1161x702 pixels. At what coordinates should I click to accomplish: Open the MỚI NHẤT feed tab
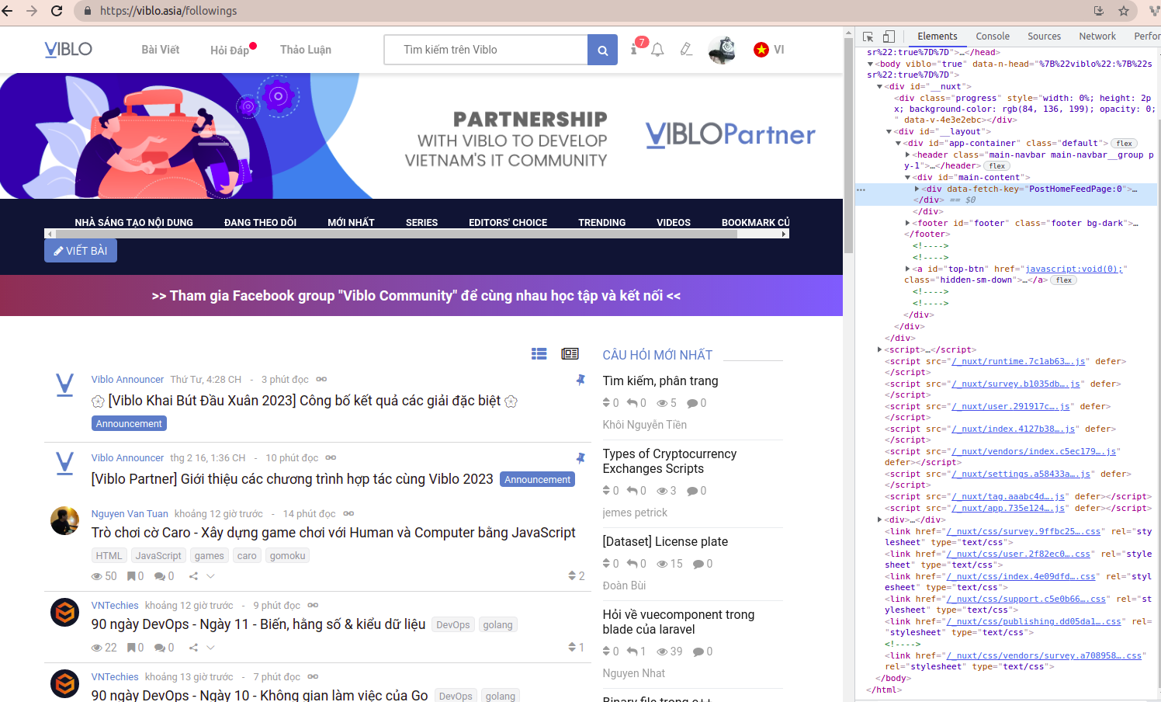(x=351, y=223)
